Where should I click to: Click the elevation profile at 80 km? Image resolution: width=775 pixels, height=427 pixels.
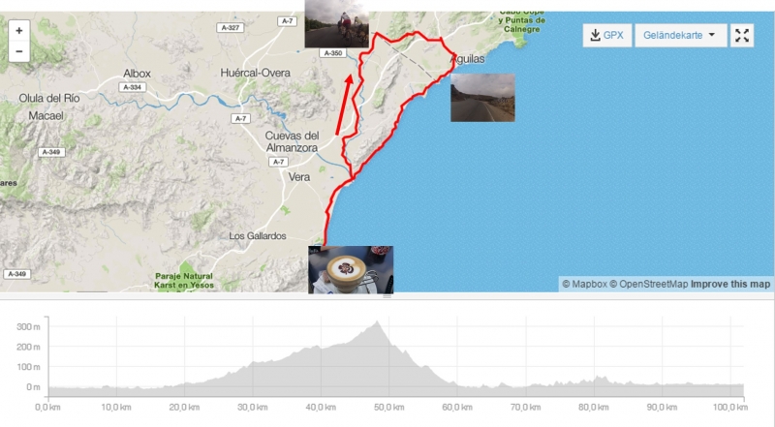(x=594, y=386)
